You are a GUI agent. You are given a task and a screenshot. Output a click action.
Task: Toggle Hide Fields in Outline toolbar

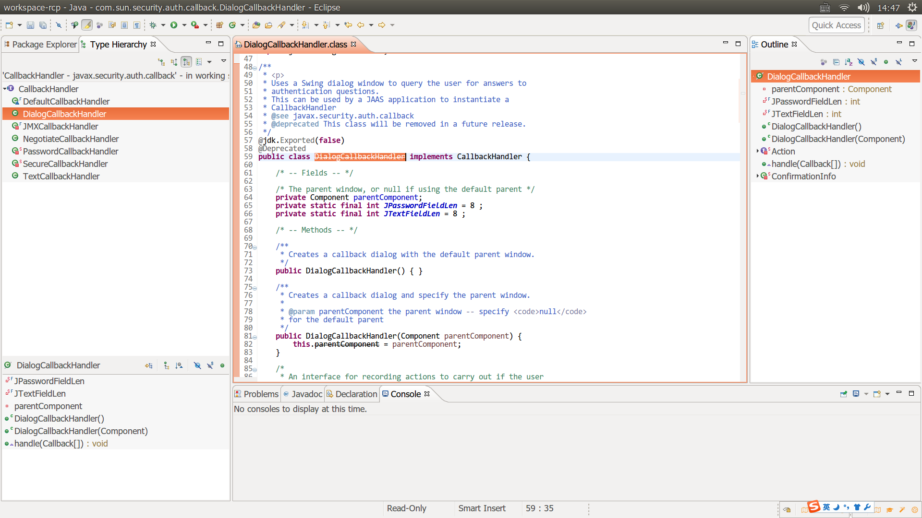click(x=861, y=62)
